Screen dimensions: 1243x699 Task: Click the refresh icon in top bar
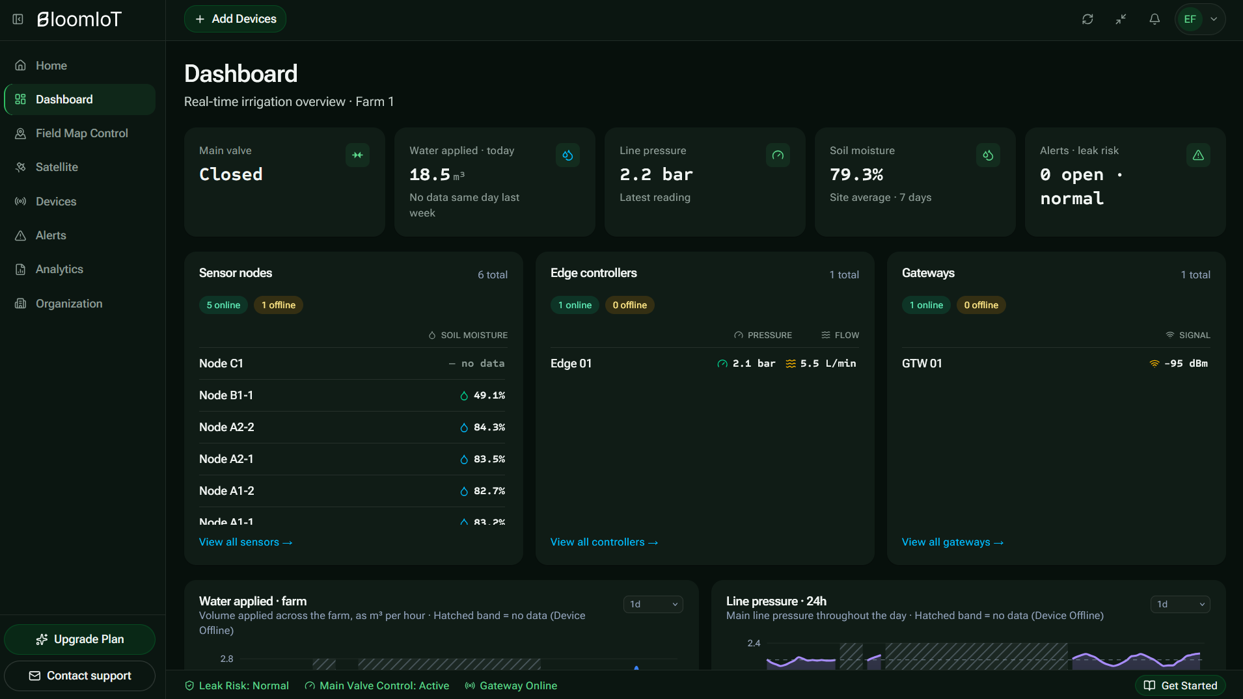coord(1087,20)
